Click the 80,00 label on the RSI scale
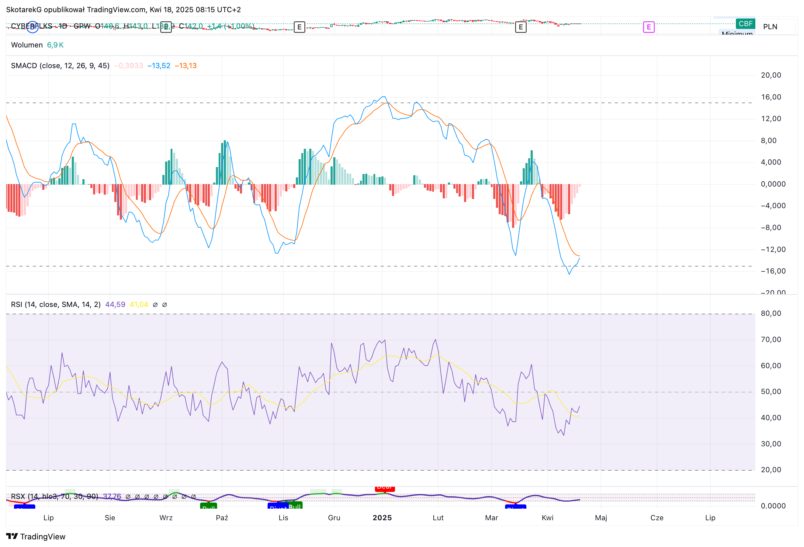This screenshot has height=547, width=804. pos(771,314)
